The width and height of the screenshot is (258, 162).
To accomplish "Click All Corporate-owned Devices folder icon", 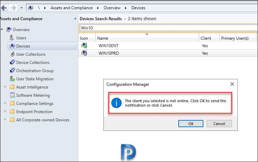I will (12, 120).
